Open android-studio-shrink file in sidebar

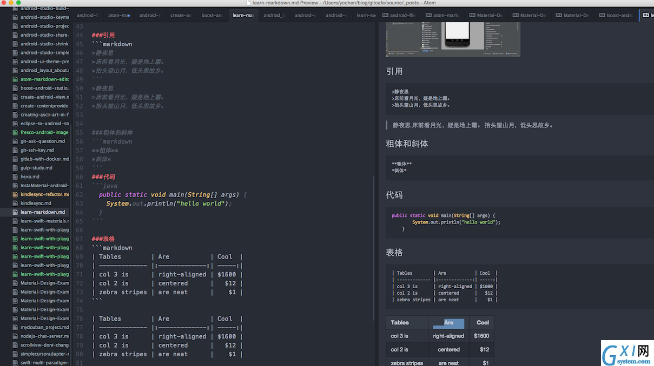[x=45, y=44]
